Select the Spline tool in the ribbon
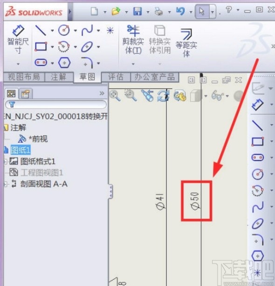Screen dimensions: 275x286 click(x=87, y=30)
